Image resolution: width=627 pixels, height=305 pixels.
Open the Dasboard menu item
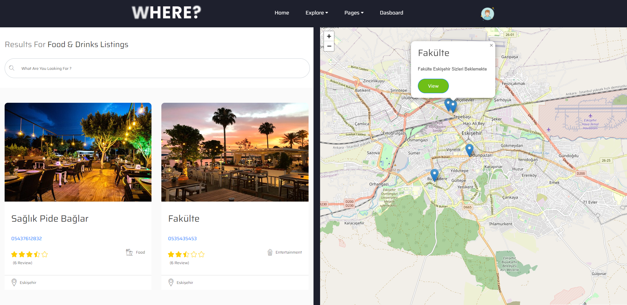[392, 13]
